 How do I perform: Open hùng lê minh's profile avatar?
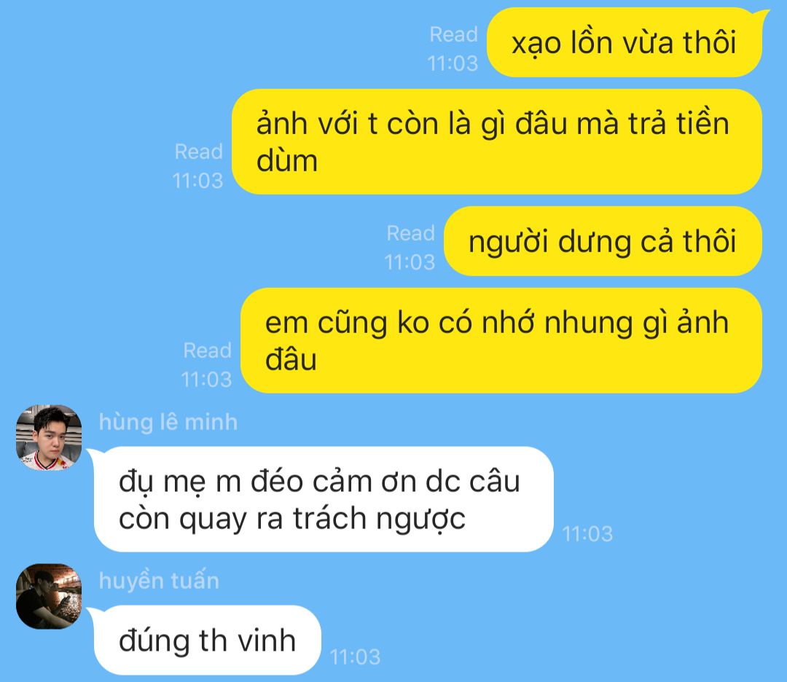pos(49,438)
